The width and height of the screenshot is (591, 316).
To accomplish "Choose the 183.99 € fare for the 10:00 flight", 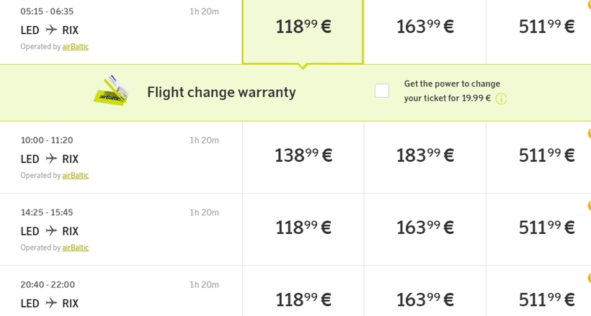I will (425, 155).
